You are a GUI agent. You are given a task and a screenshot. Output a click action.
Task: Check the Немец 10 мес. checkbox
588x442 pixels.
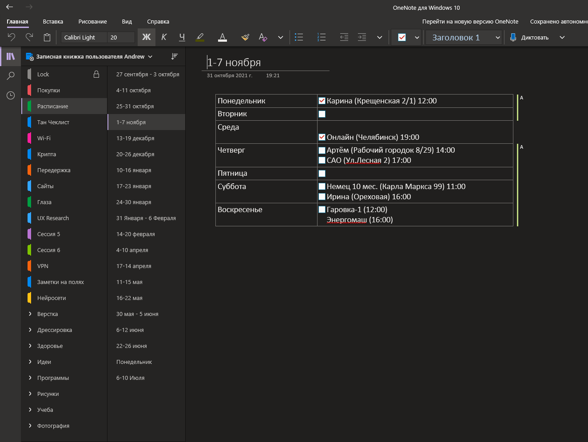pos(322,186)
